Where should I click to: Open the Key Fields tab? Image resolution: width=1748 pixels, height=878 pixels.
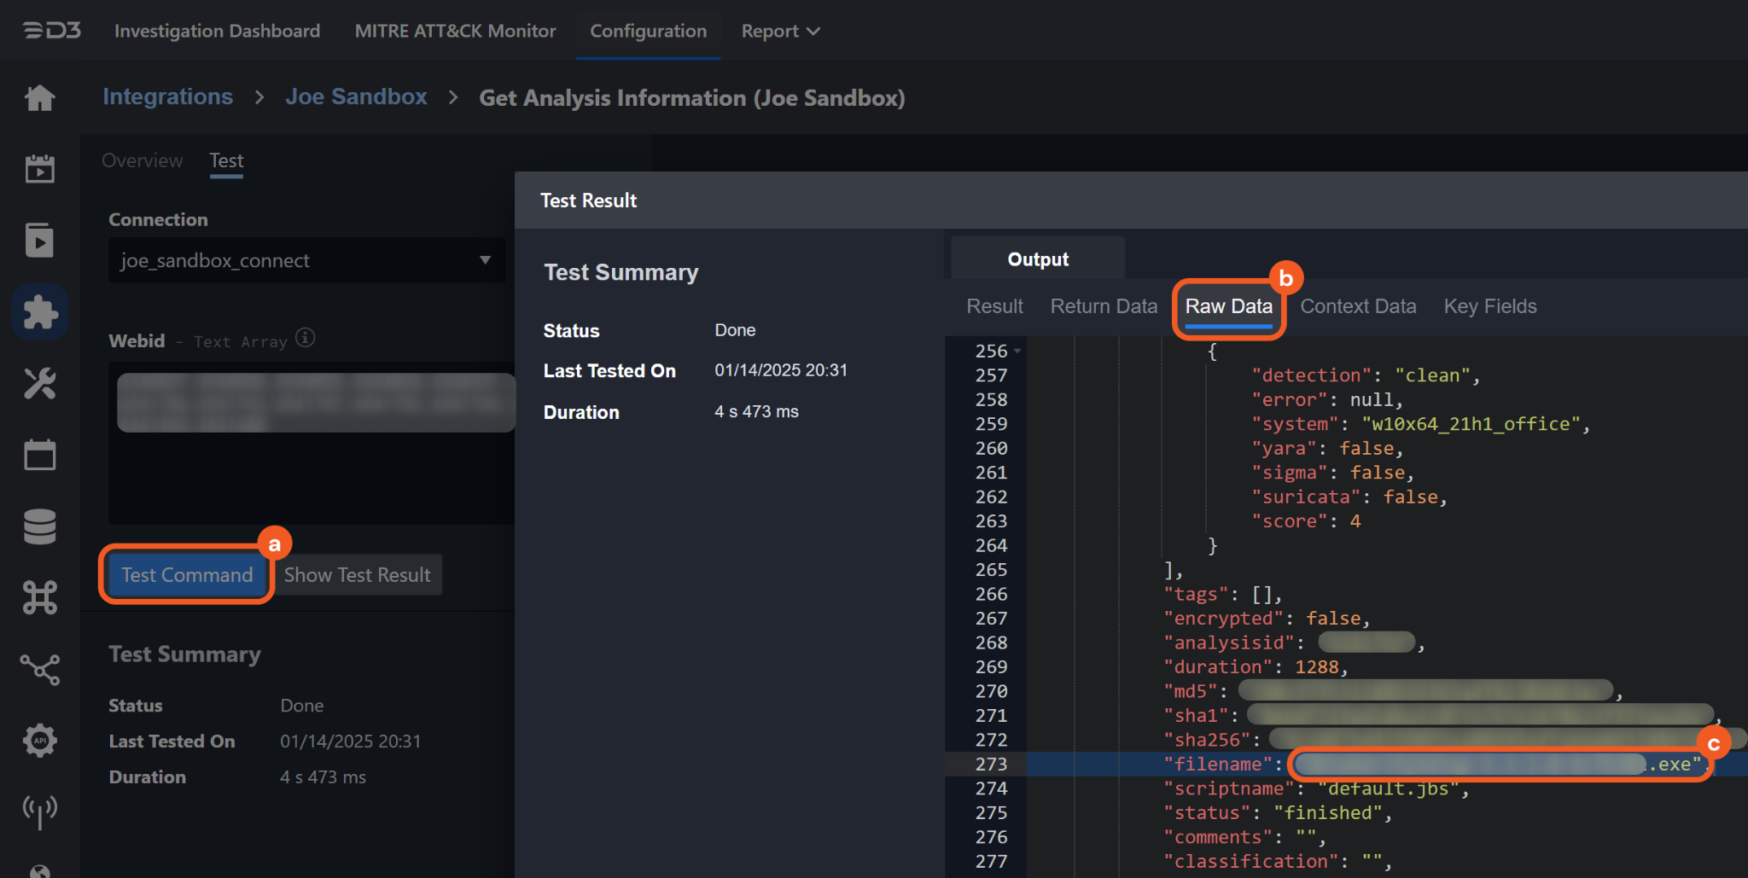tap(1489, 306)
